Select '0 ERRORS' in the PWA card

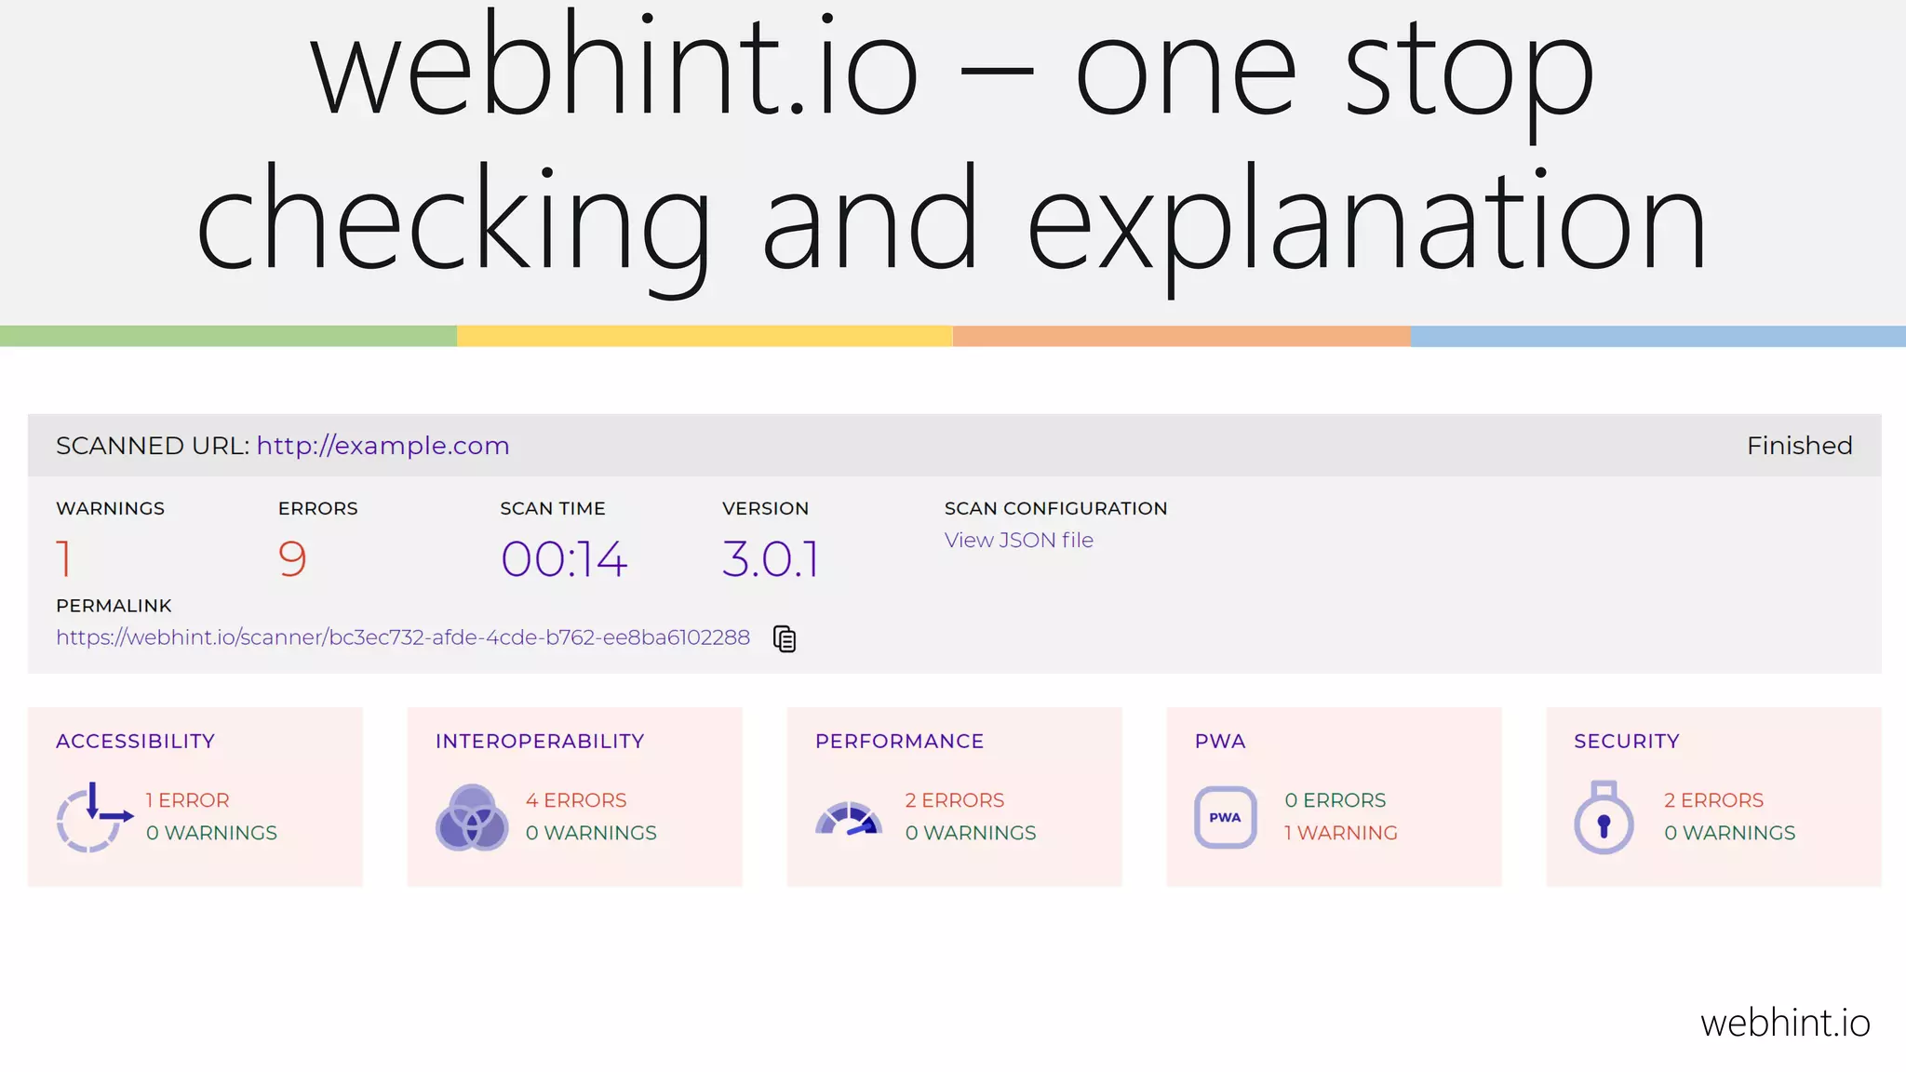1336,800
